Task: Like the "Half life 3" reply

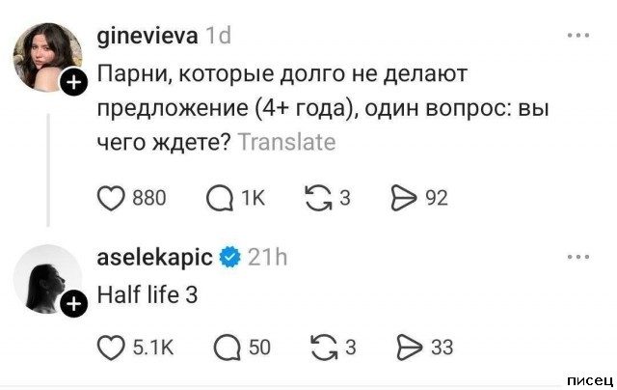Action: point(112,347)
